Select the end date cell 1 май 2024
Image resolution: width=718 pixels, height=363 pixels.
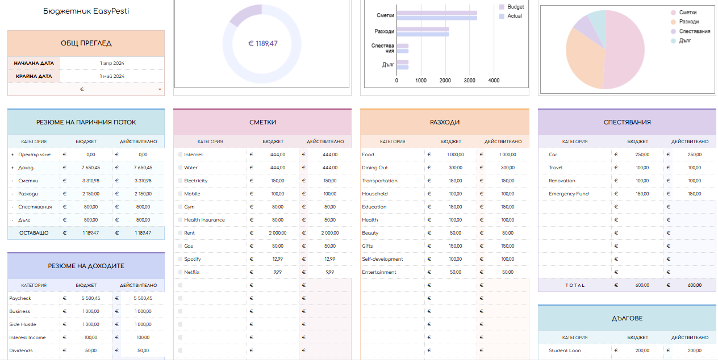pos(112,76)
